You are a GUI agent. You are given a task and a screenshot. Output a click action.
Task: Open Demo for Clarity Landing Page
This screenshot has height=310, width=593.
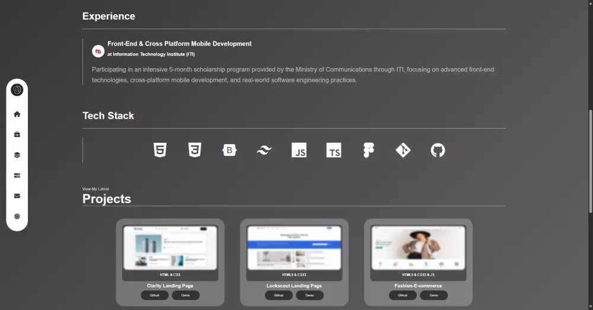click(x=186, y=295)
